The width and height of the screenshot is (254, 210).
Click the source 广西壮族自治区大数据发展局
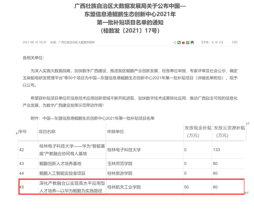77,42
